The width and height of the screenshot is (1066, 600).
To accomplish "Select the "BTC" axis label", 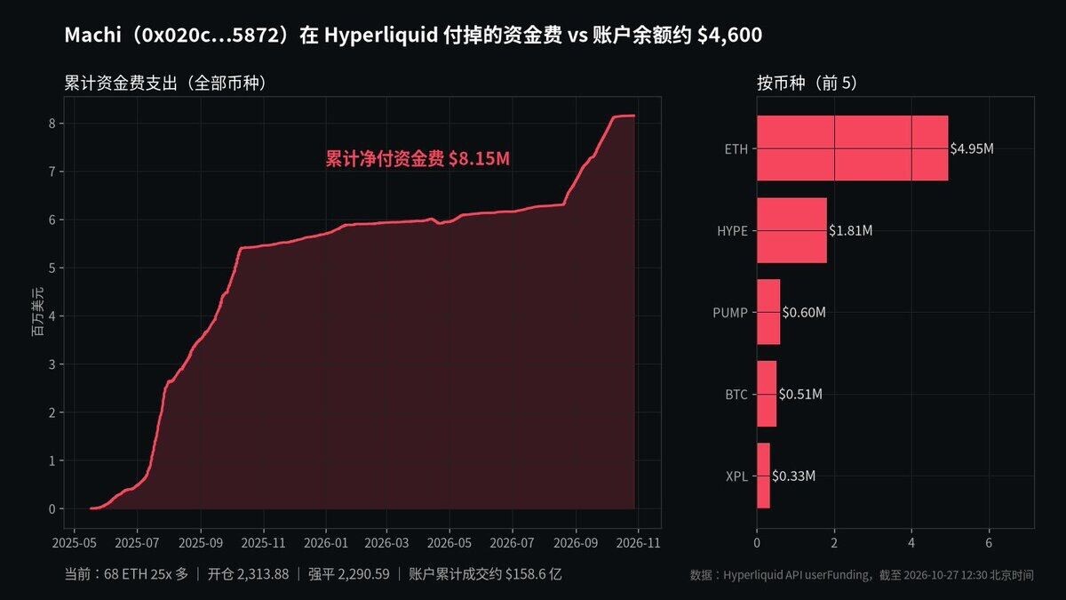I will click(736, 394).
